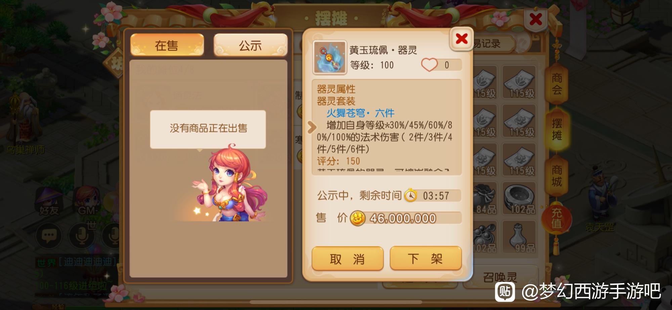Click the 取消 button
The height and width of the screenshot is (310, 672).
point(348,259)
